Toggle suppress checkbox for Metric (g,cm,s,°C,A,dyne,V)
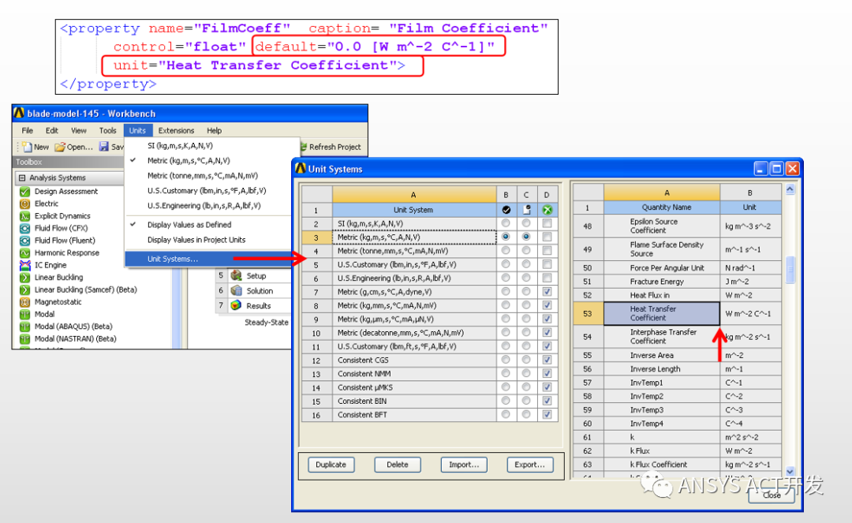852x523 pixels. click(x=547, y=292)
